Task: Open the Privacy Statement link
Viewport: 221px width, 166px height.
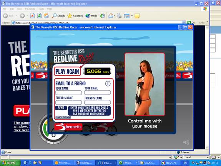Action: coord(63,117)
